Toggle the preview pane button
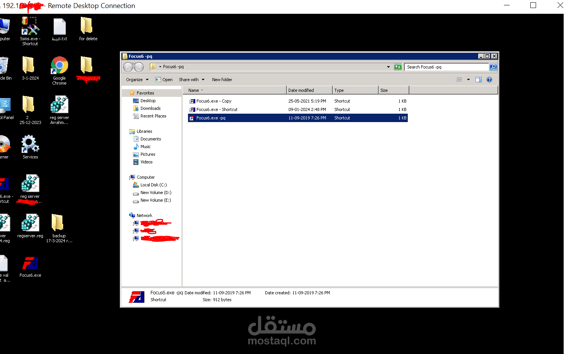The image size is (564, 354). pos(479,80)
